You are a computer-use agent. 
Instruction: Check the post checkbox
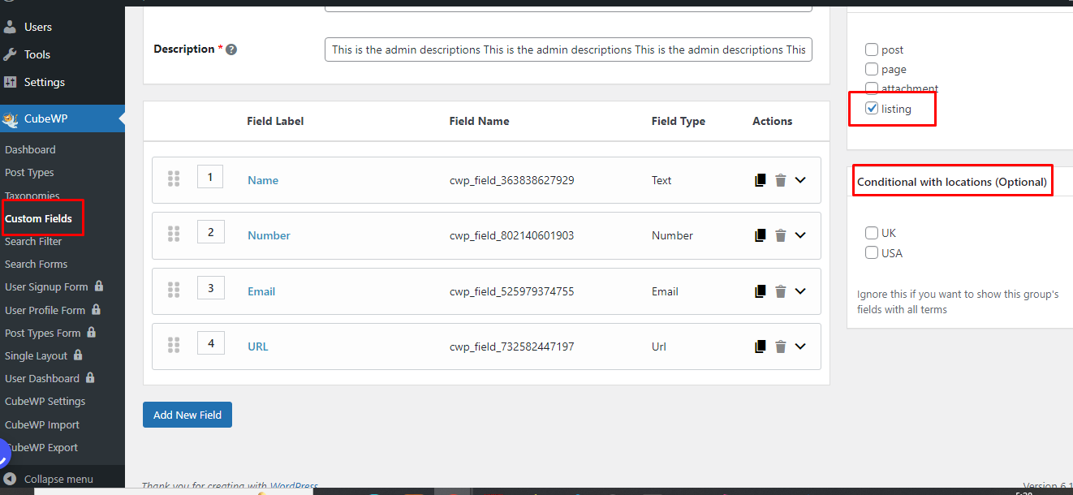[x=872, y=49]
